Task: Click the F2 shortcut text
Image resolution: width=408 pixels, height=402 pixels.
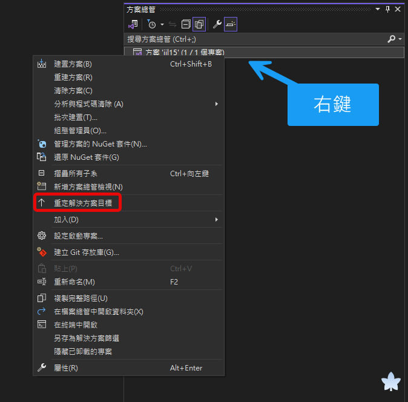Action: pos(174,282)
